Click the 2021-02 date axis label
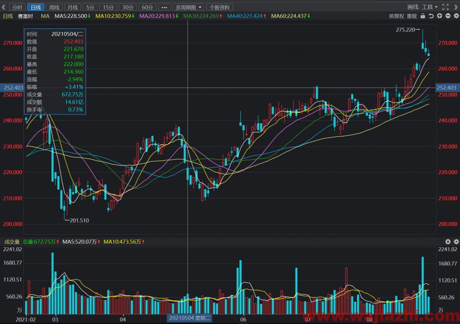Screen dimensions: 460x324 pos(26,320)
